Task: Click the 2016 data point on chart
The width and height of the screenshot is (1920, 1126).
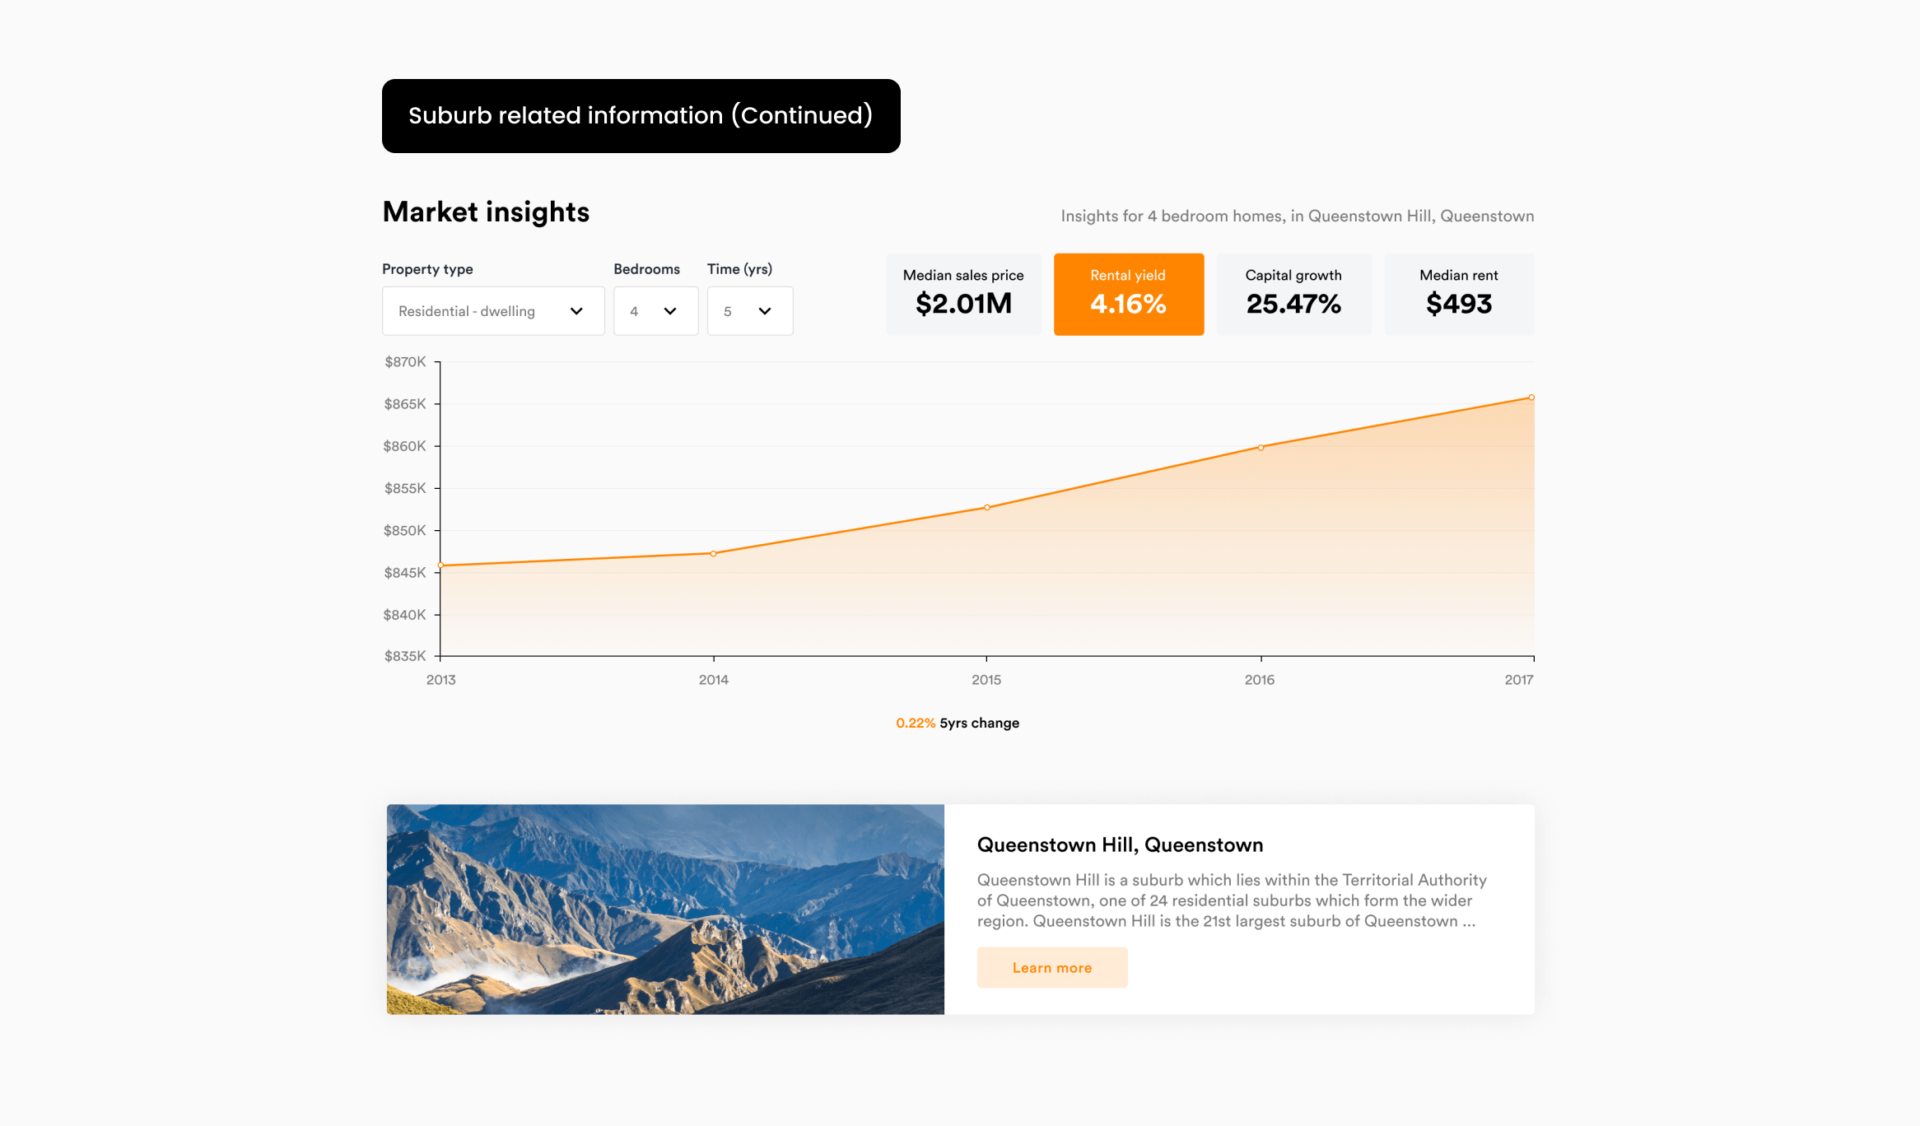Action: pos(1261,448)
